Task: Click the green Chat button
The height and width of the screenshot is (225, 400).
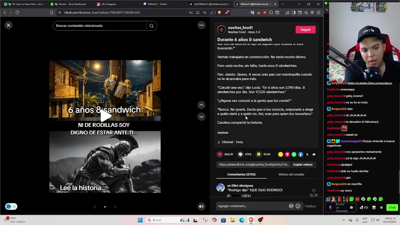Action: (x=392, y=207)
